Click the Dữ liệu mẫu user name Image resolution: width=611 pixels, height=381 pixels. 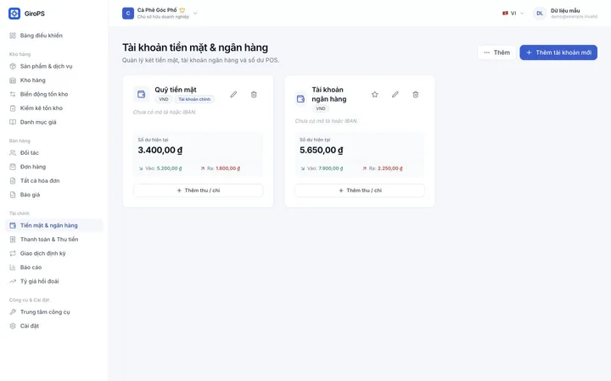565,10
